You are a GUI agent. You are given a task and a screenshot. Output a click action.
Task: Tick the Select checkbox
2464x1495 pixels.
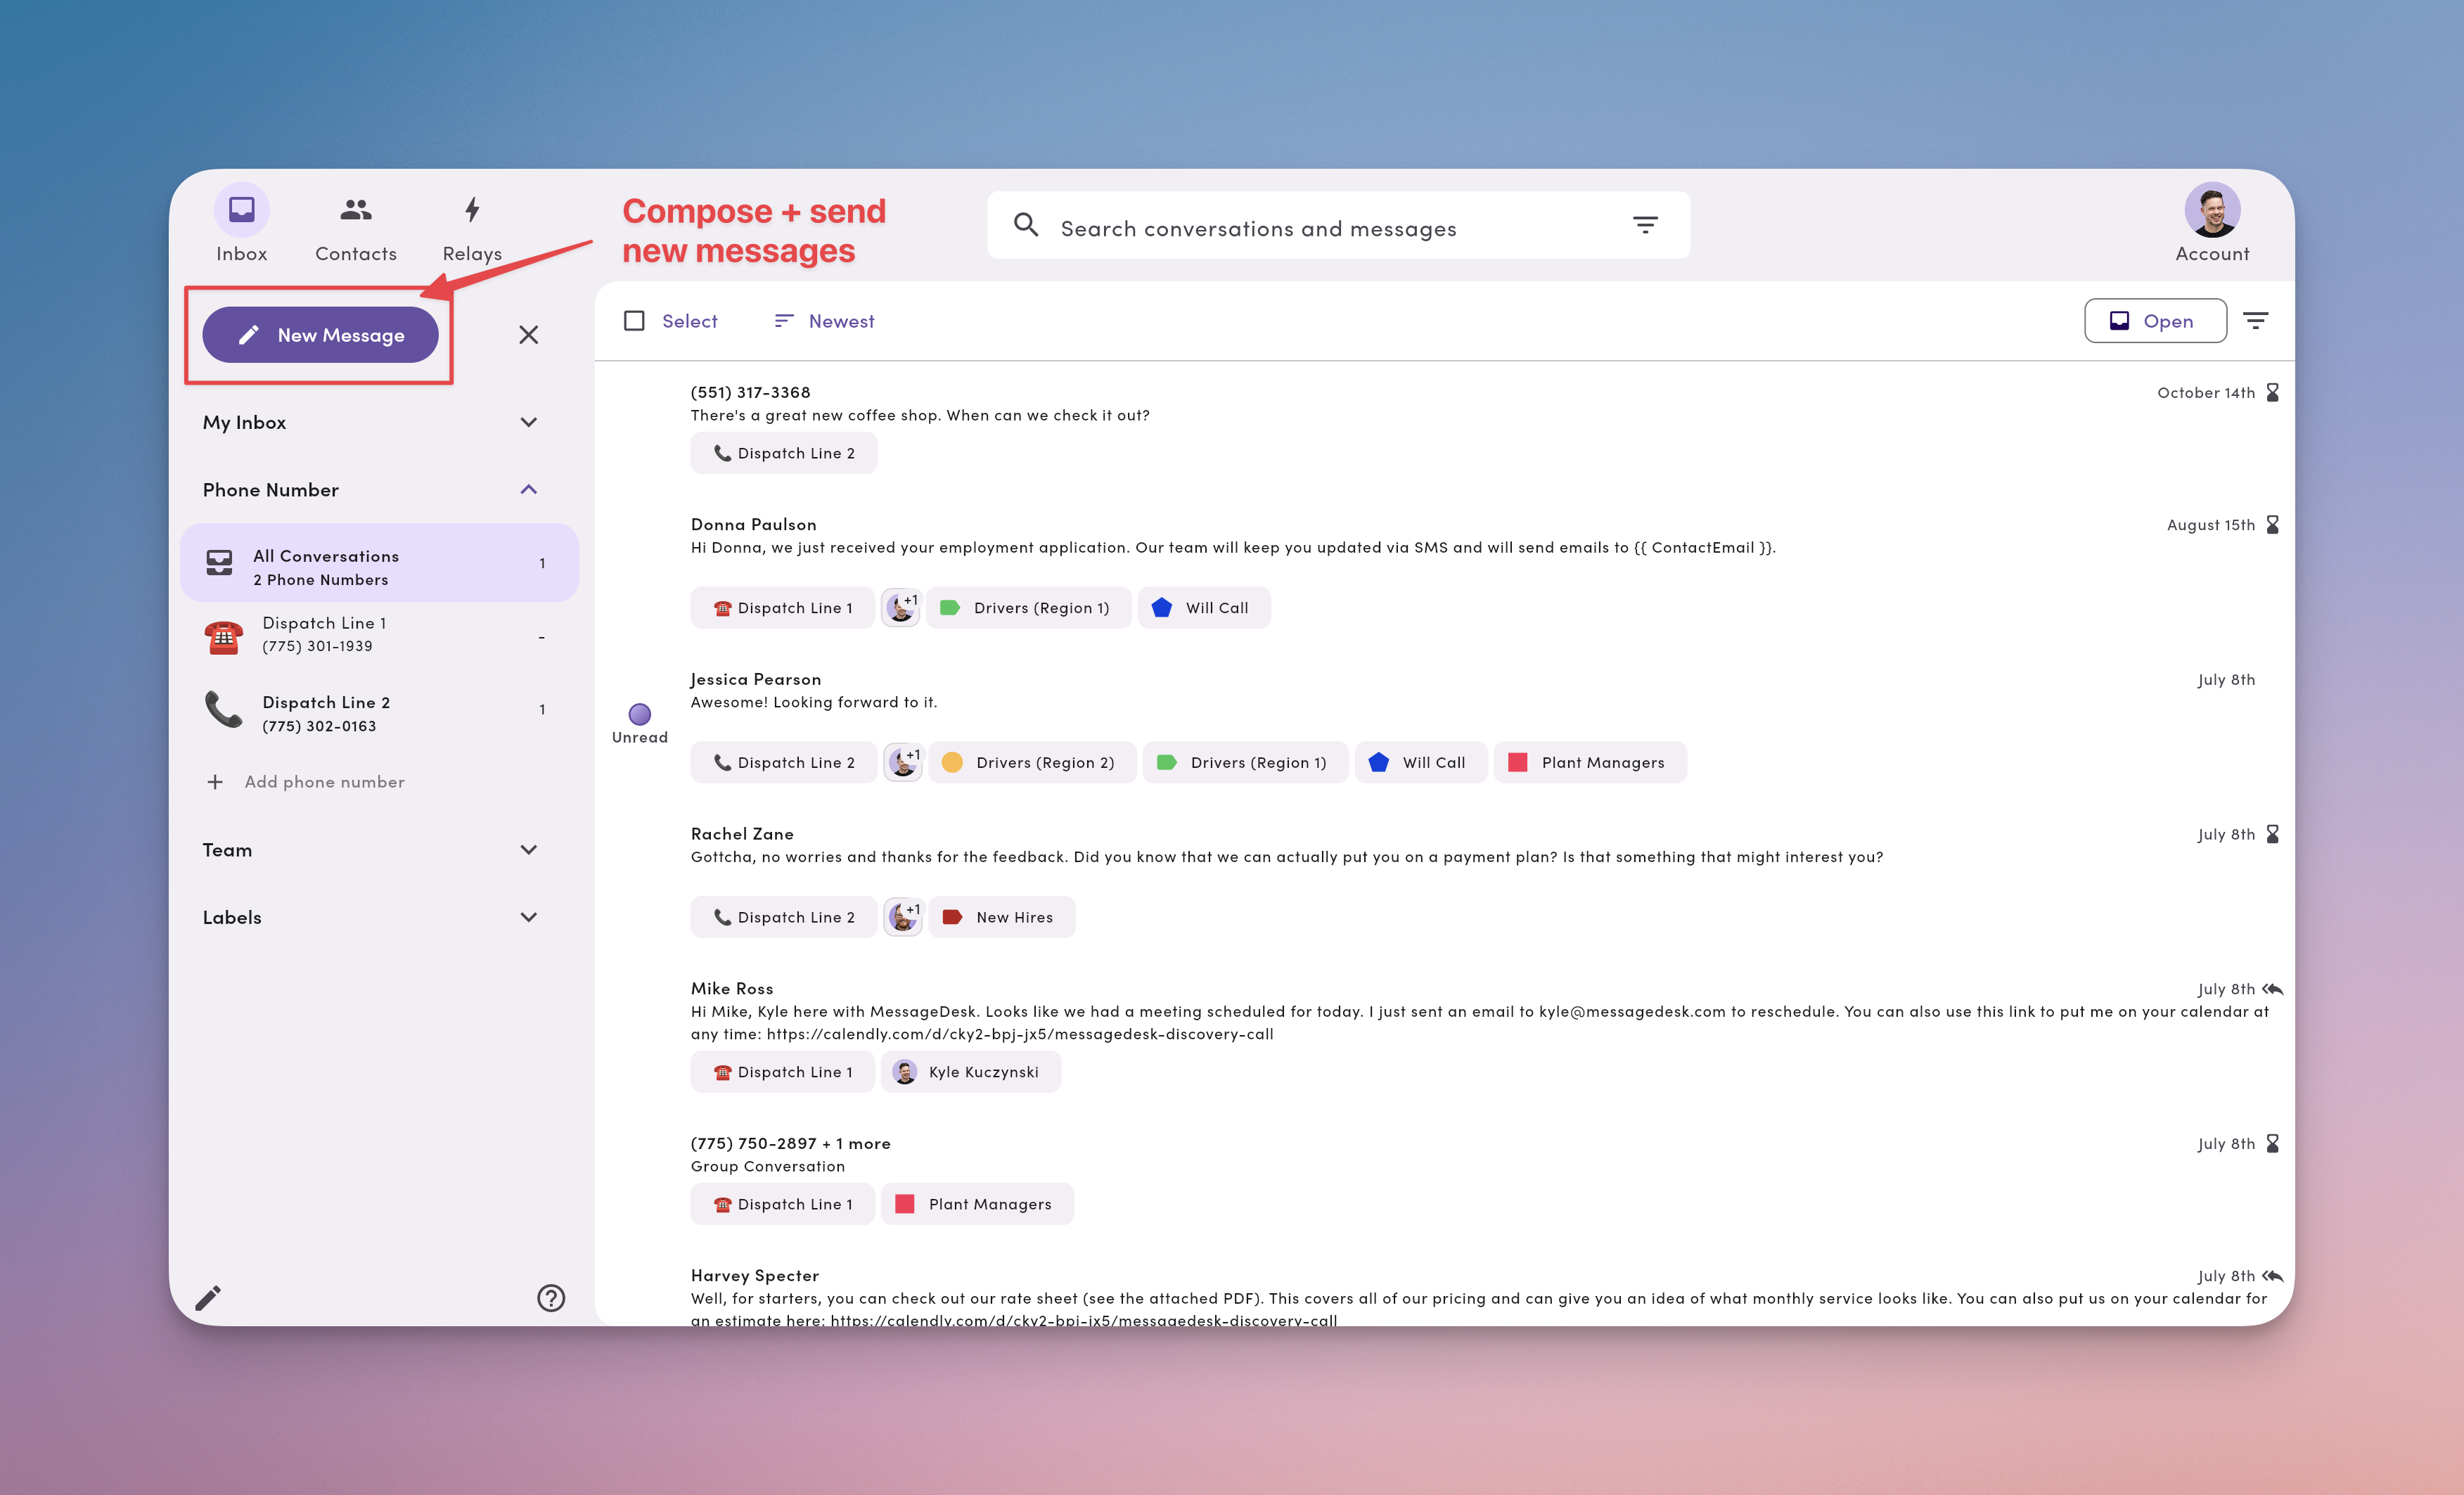point(634,321)
